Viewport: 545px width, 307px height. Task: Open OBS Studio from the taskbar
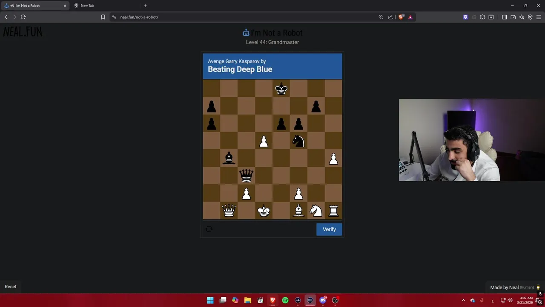click(335, 300)
